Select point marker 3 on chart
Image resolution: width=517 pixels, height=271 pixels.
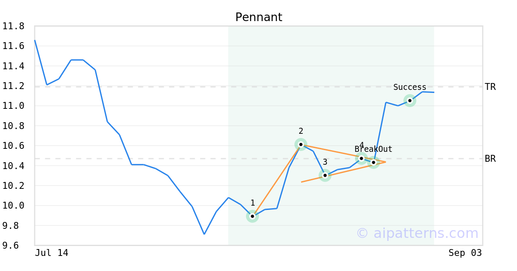click(325, 175)
